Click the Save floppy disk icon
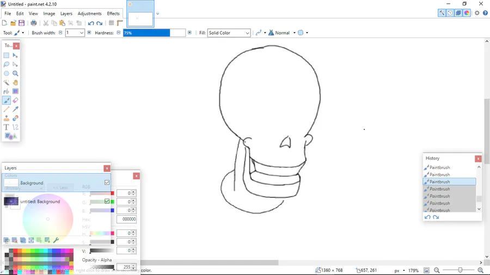Viewport: 490px width, 275px height. (22, 23)
